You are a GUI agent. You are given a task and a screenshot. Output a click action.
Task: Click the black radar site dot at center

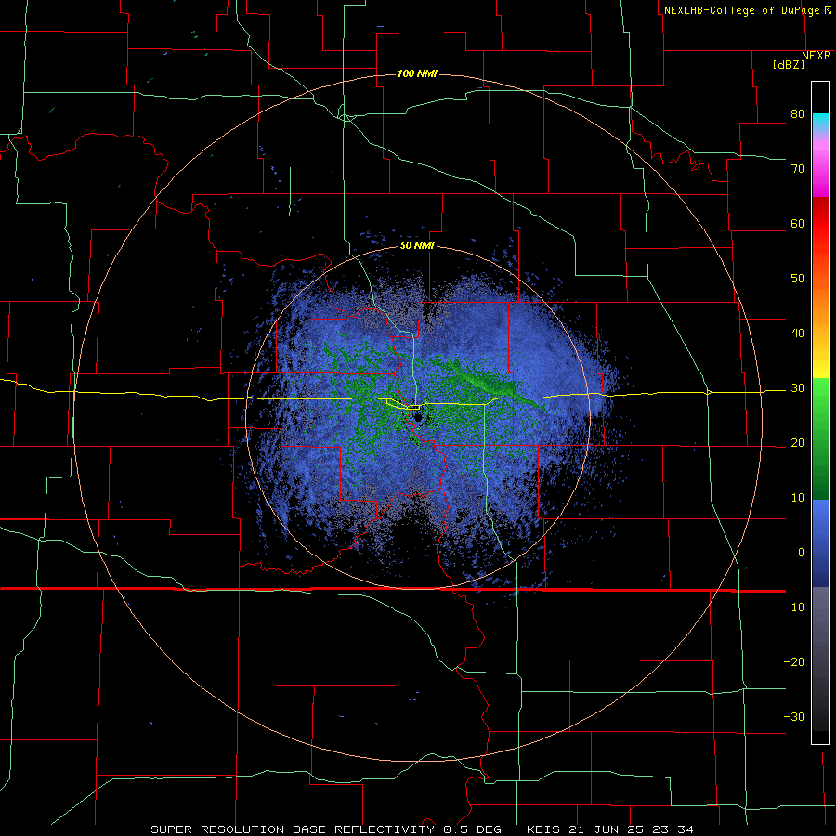417,417
